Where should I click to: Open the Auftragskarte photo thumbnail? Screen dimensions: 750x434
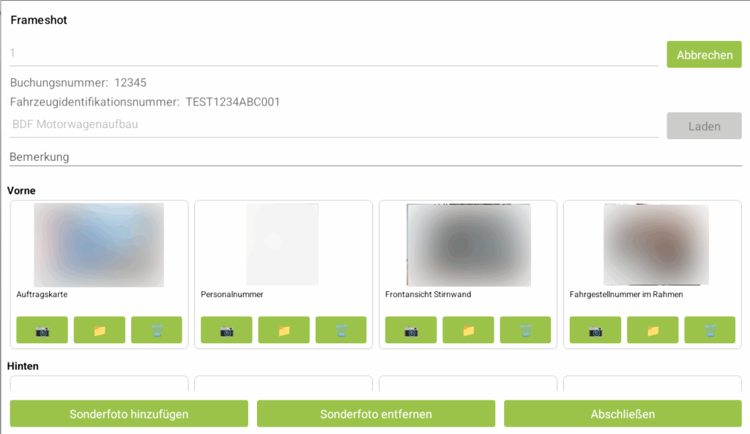(x=99, y=245)
